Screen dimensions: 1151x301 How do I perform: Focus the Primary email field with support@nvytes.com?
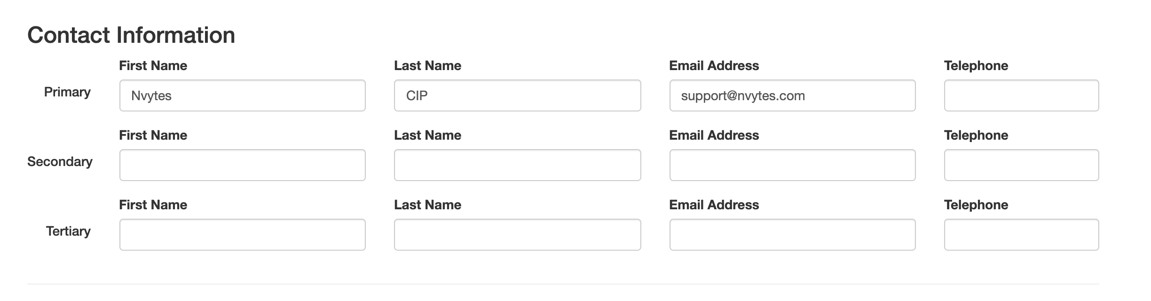point(792,95)
